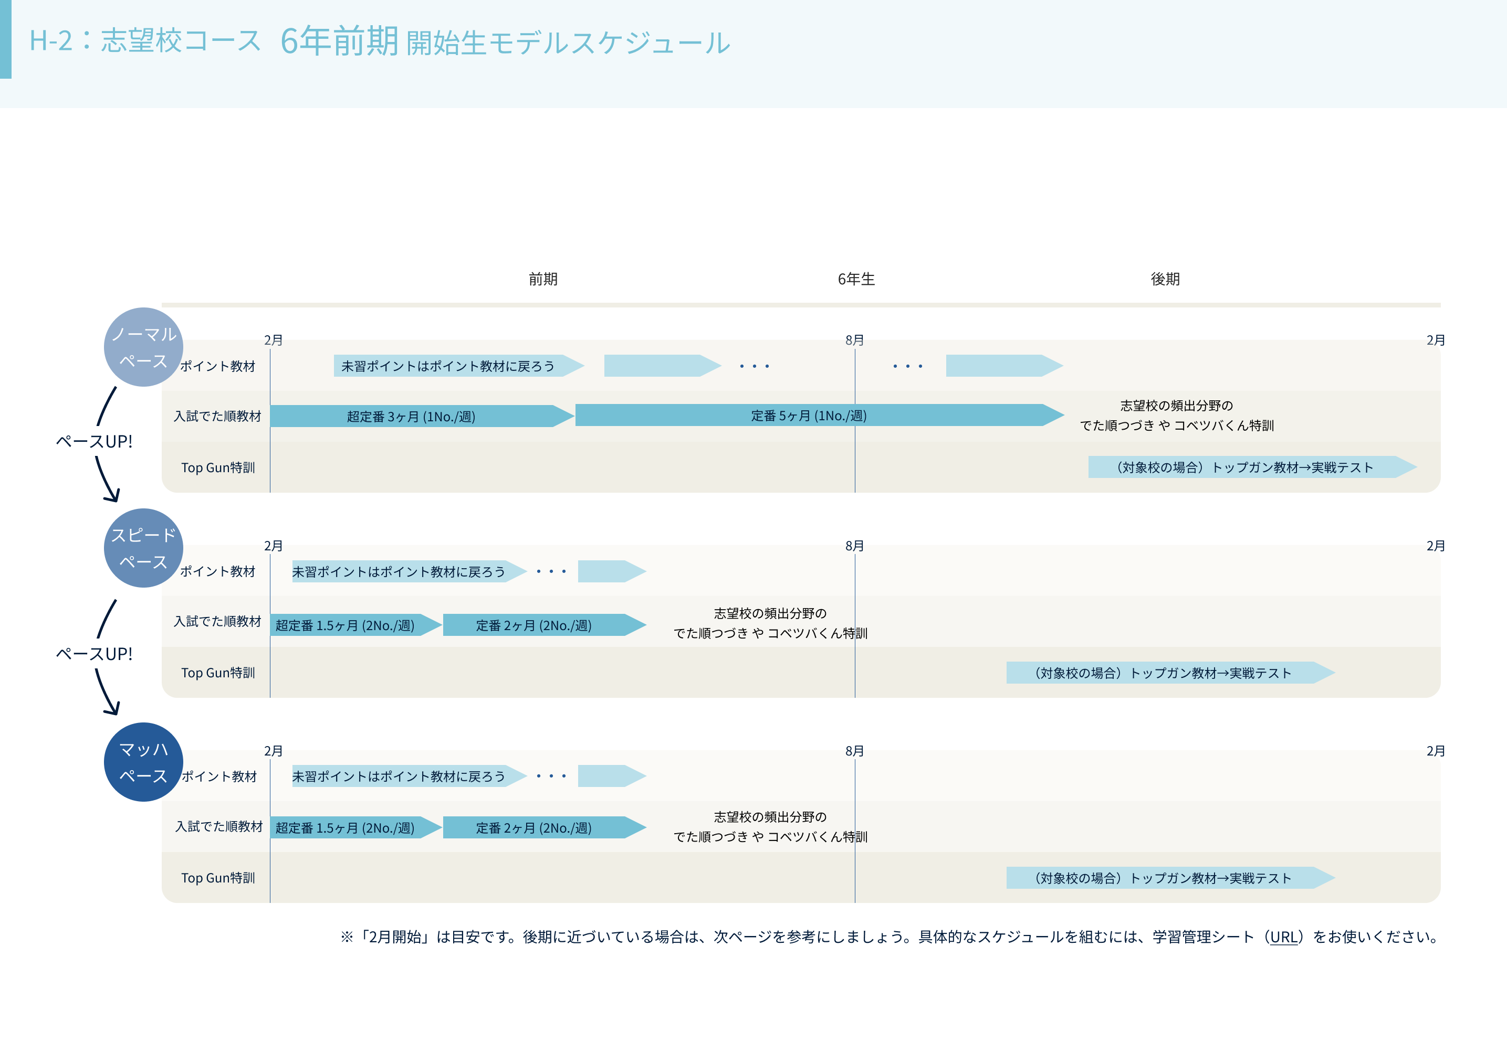1507x1064 pixels.
Task: Open the URL link in the footnote
Action: point(1283,937)
